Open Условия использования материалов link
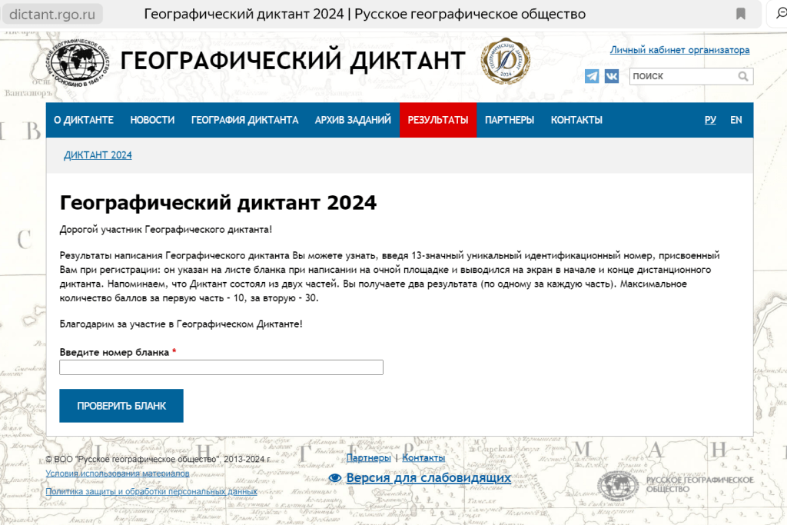Image resolution: width=787 pixels, height=525 pixels. (118, 473)
